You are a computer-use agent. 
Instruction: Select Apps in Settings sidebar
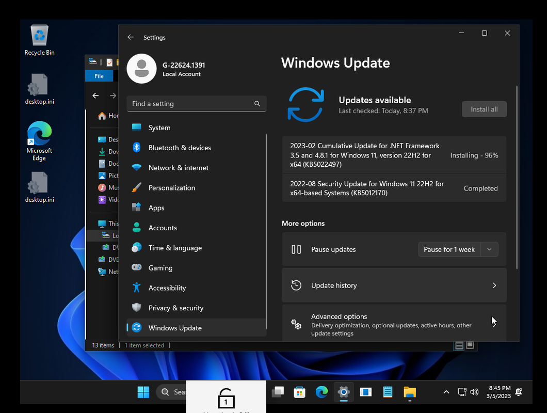click(x=196, y=208)
